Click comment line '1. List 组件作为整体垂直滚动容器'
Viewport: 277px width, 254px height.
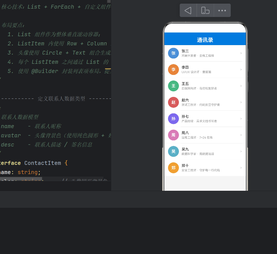[54, 34]
